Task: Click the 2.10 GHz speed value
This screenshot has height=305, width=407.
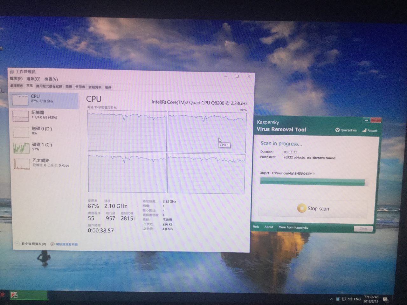Action: 116,206
